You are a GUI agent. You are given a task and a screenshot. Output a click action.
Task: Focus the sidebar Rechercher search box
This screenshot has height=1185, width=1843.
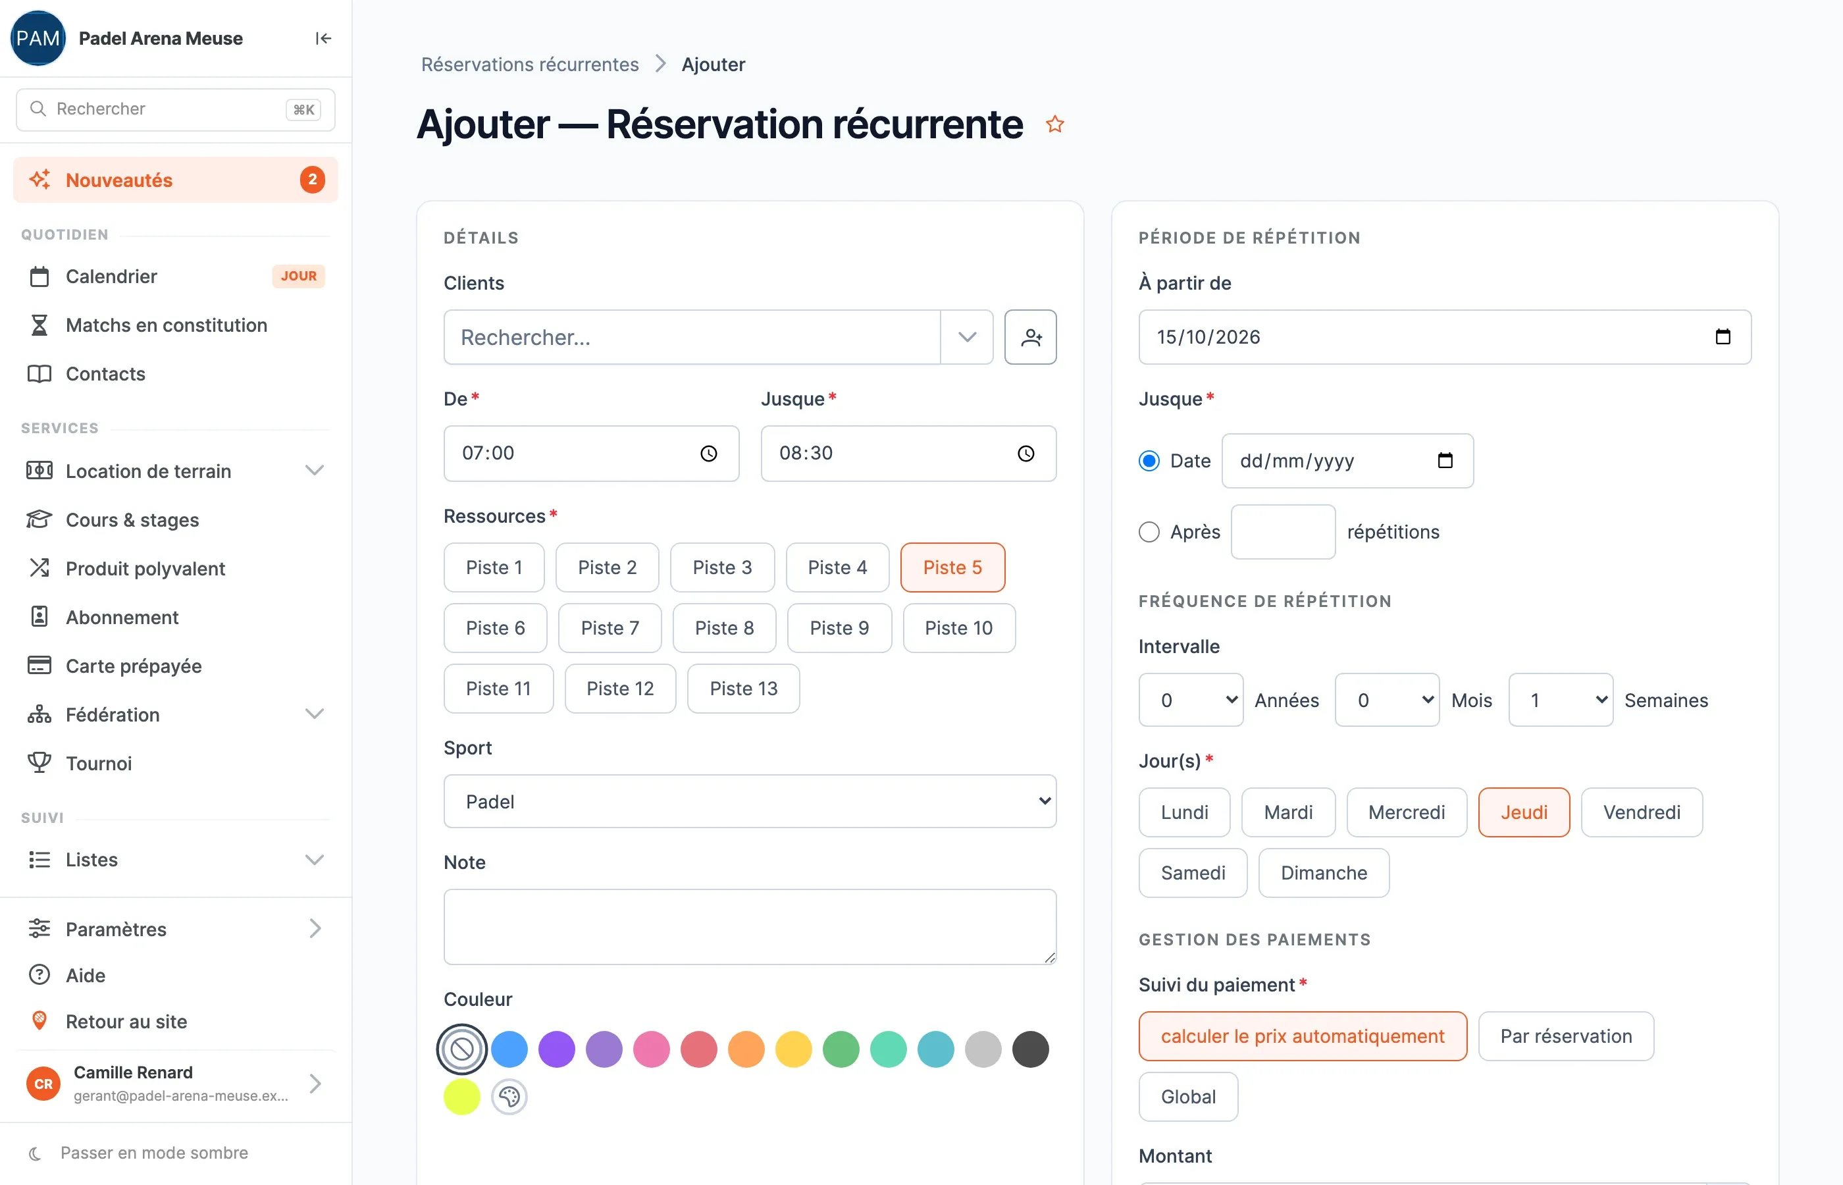(175, 109)
